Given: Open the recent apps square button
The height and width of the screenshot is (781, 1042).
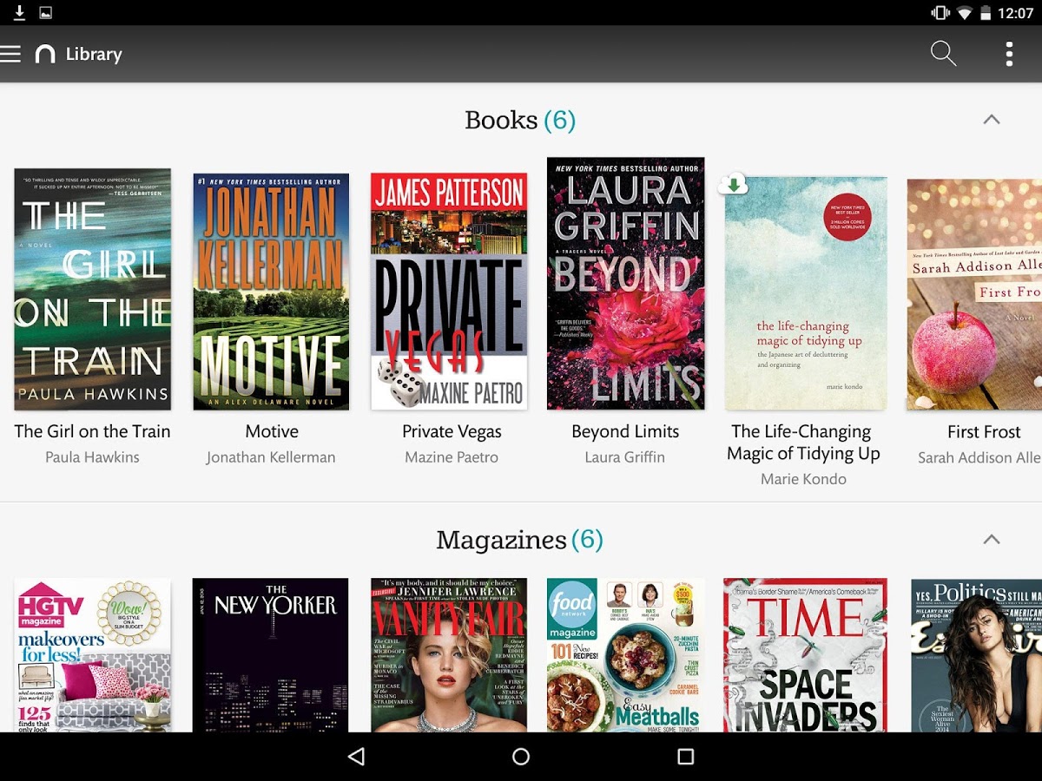Looking at the screenshot, I should [x=685, y=757].
